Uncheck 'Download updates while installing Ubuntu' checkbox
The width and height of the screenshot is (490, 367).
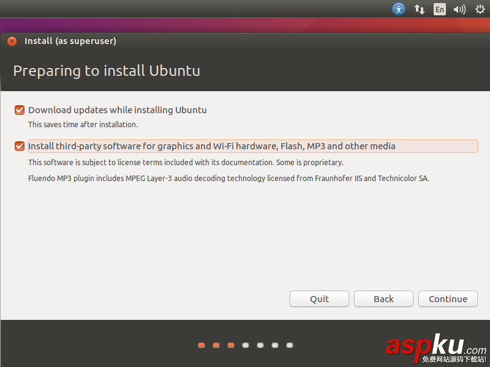20,110
